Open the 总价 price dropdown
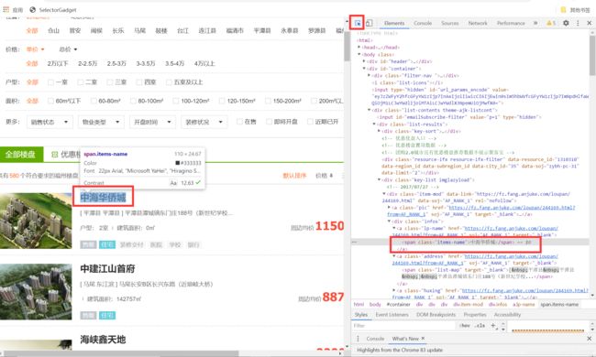Image resolution: width=596 pixels, height=357 pixels. (x=68, y=49)
